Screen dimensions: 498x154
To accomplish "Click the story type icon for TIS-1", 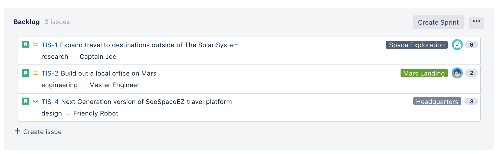I will [x=26, y=45].
